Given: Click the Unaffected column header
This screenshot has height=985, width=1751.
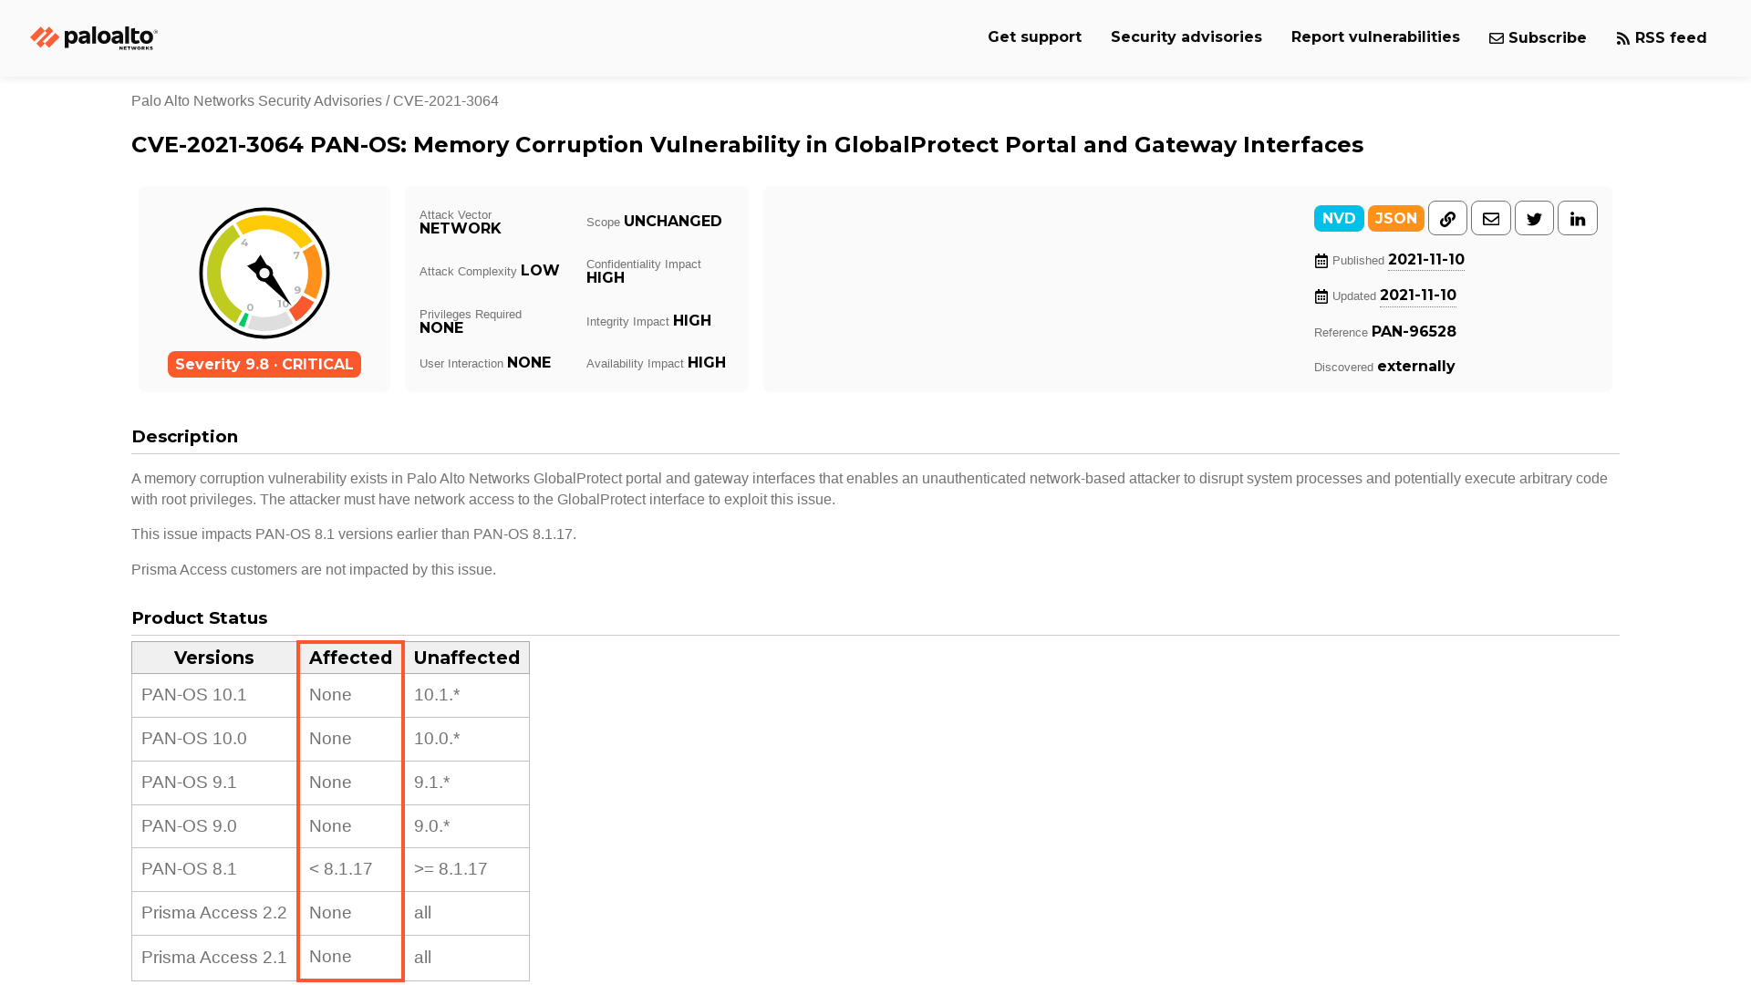Looking at the screenshot, I should 467,658.
